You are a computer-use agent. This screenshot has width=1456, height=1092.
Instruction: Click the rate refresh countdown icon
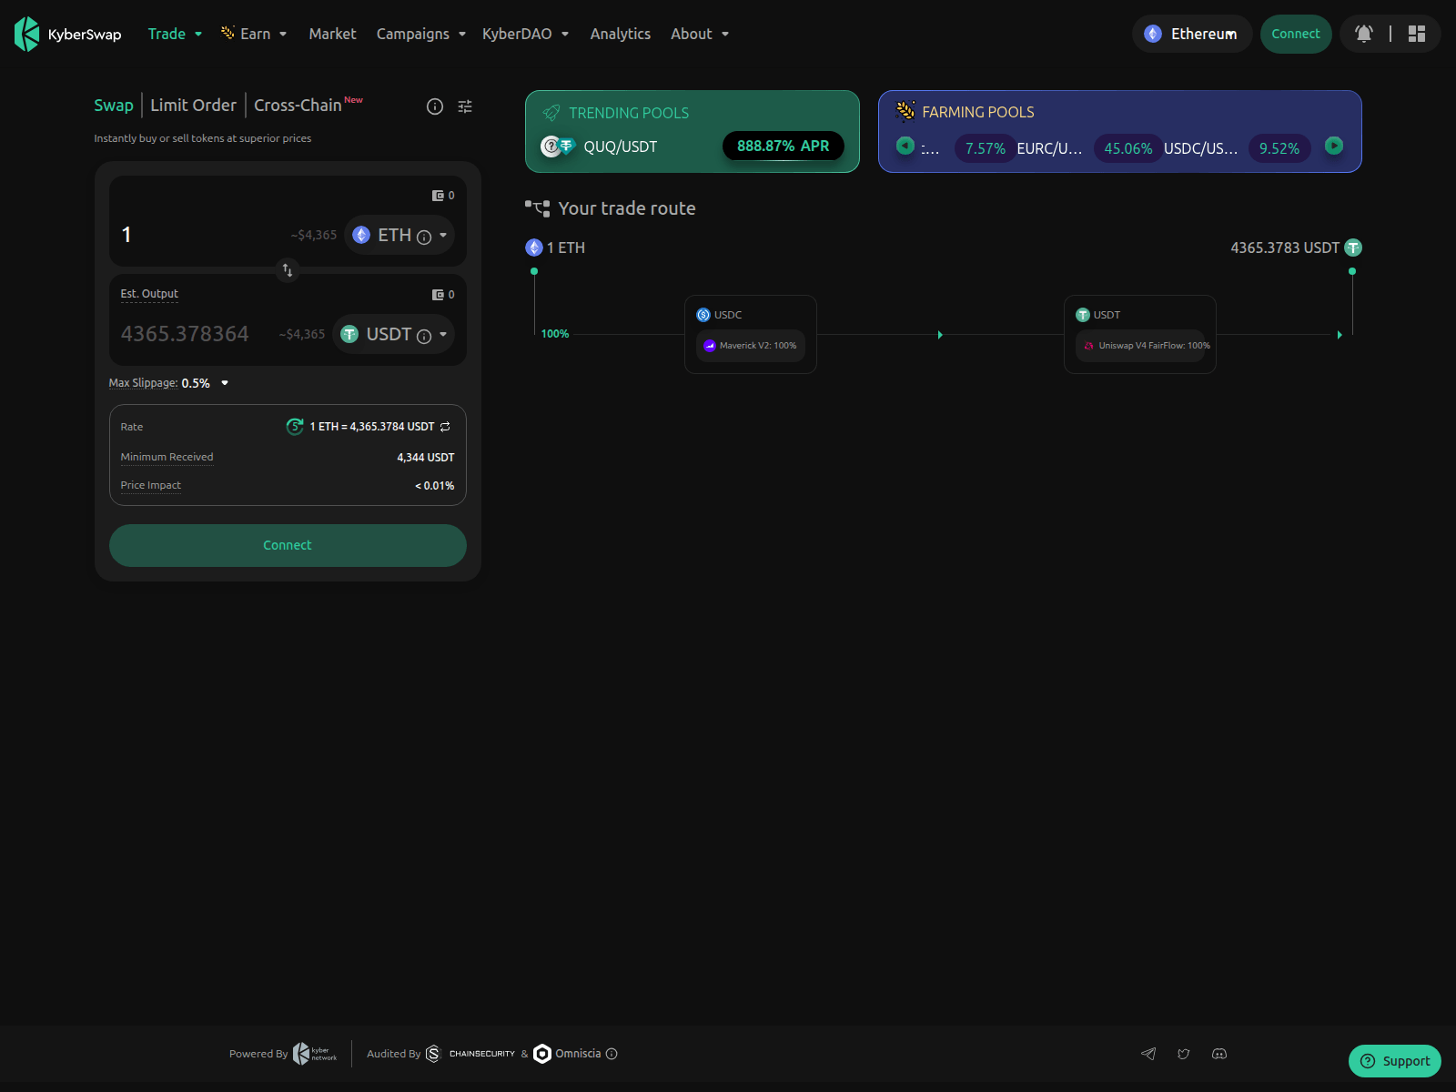(x=295, y=427)
